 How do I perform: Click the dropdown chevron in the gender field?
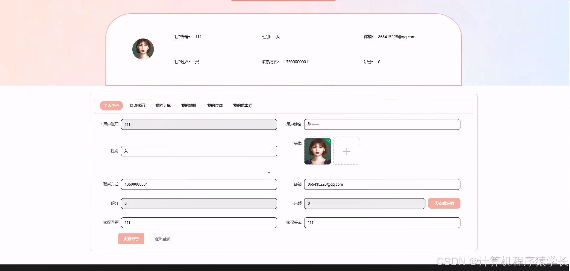272,151
